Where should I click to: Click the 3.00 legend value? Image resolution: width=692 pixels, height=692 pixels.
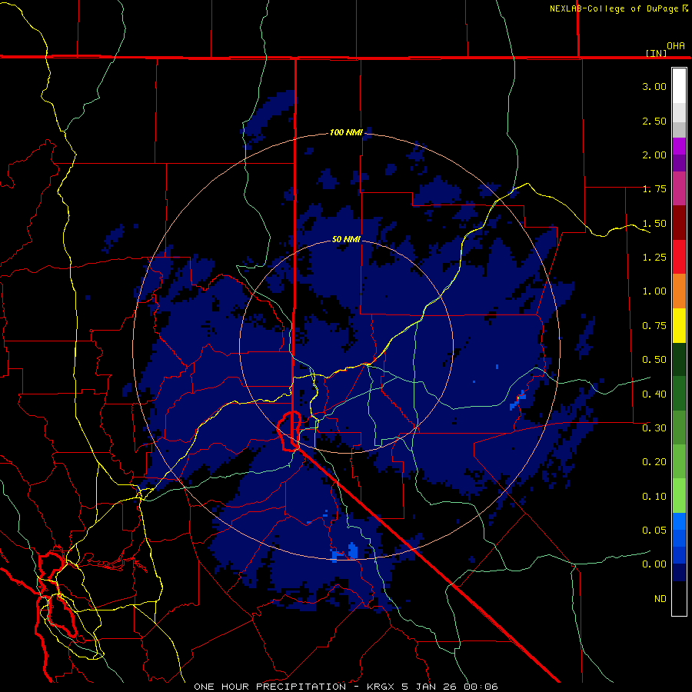pos(654,86)
